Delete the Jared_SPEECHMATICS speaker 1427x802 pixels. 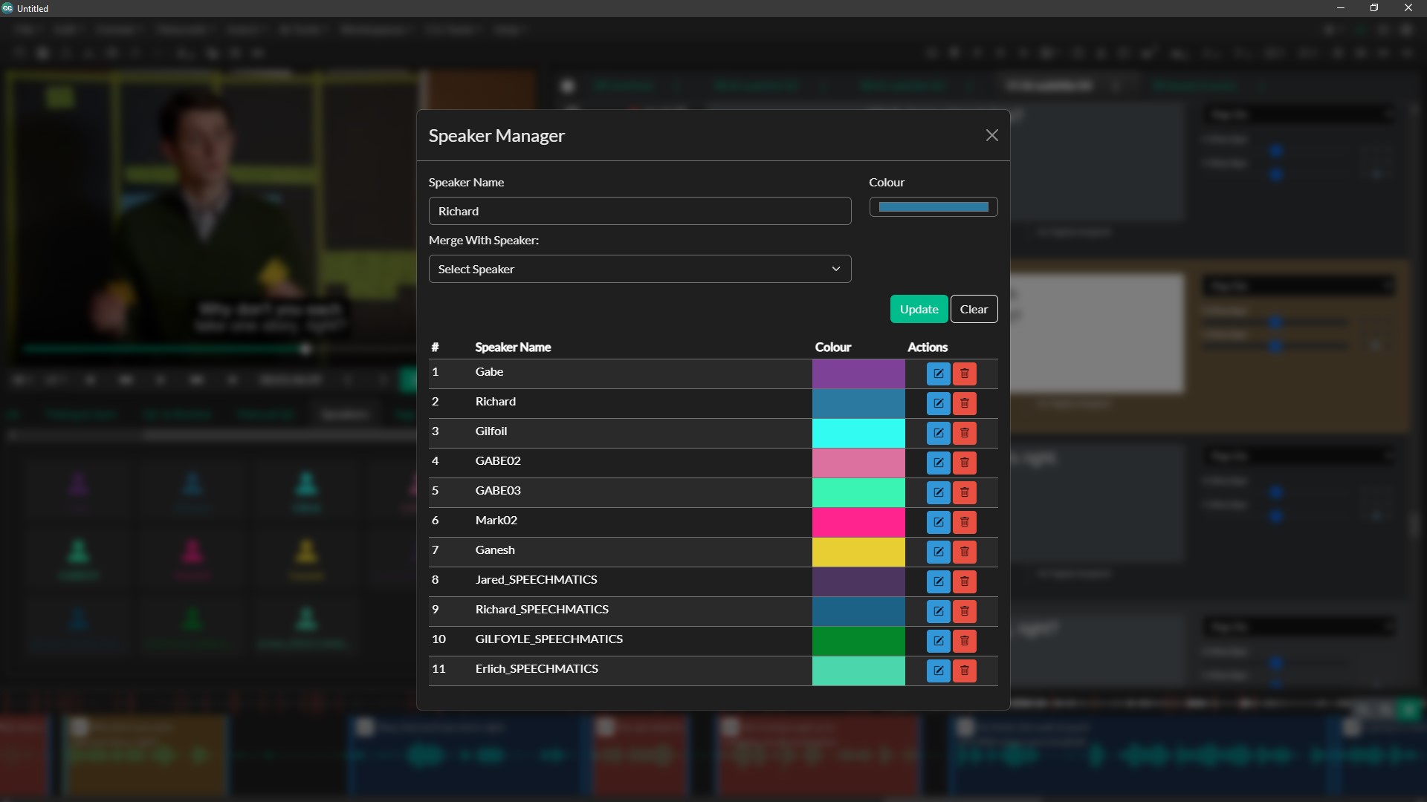pyautogui.click(x=965, y=581)
